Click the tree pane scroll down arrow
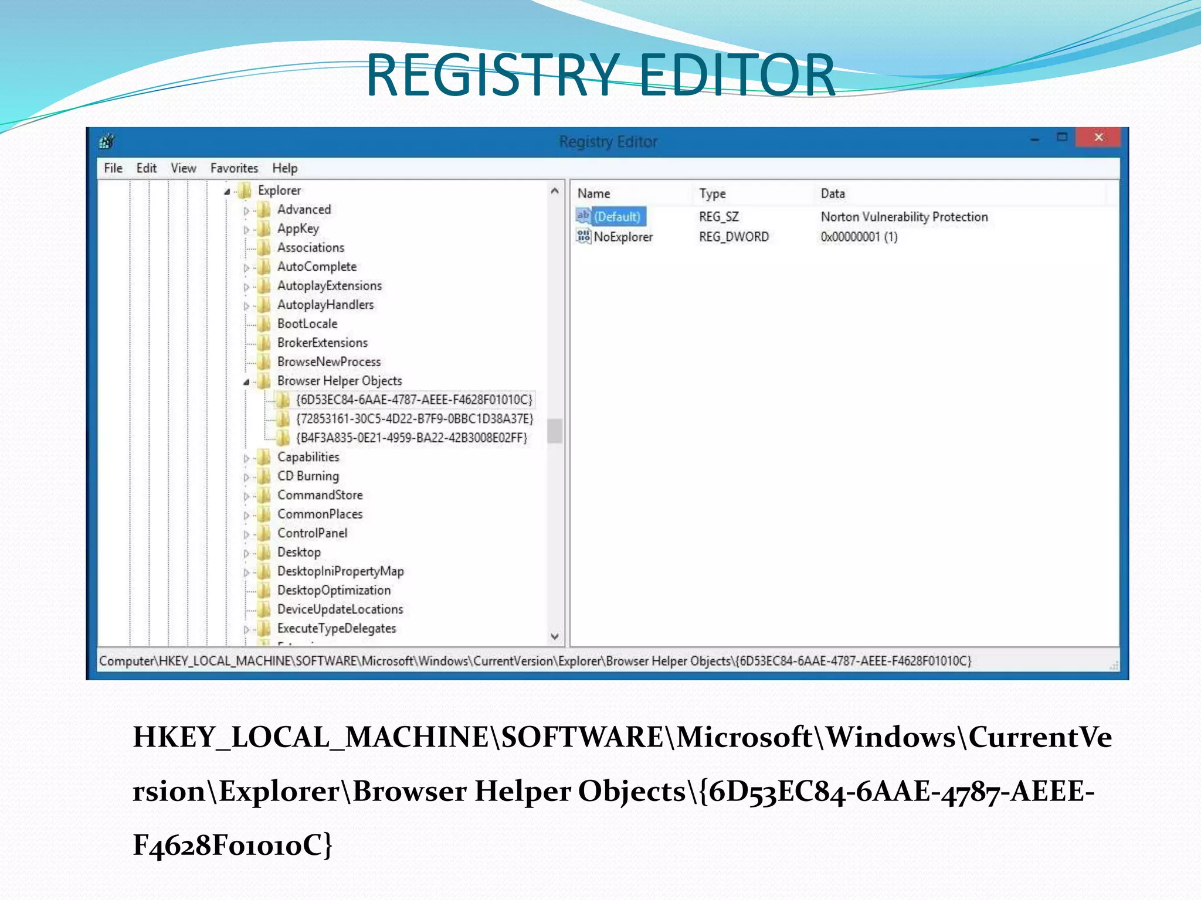1201x900 pixels. coord(555,636)
